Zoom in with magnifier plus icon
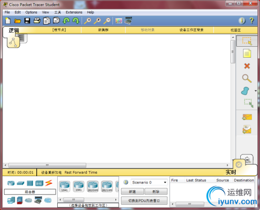The width and height of the screenshot is (260, 210). click(x=87, y=21)
